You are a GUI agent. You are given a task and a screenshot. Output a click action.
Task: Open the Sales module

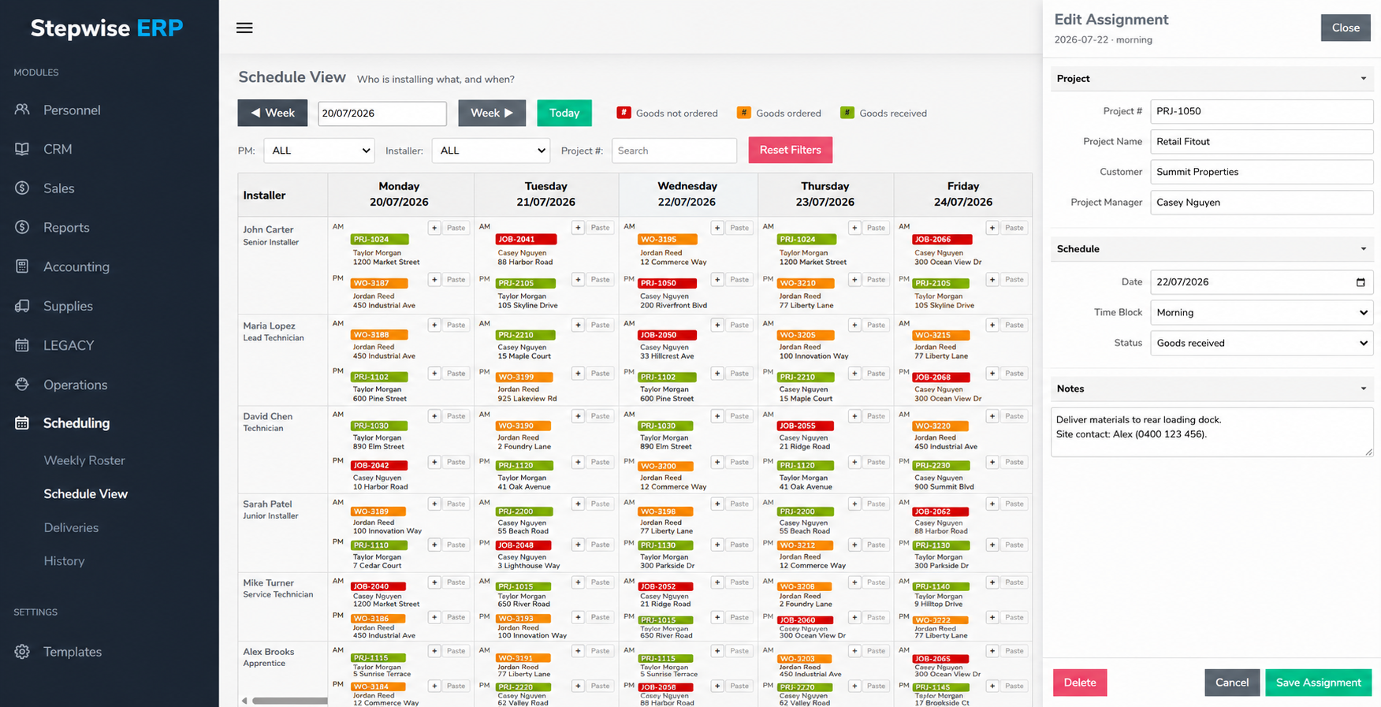58,188
